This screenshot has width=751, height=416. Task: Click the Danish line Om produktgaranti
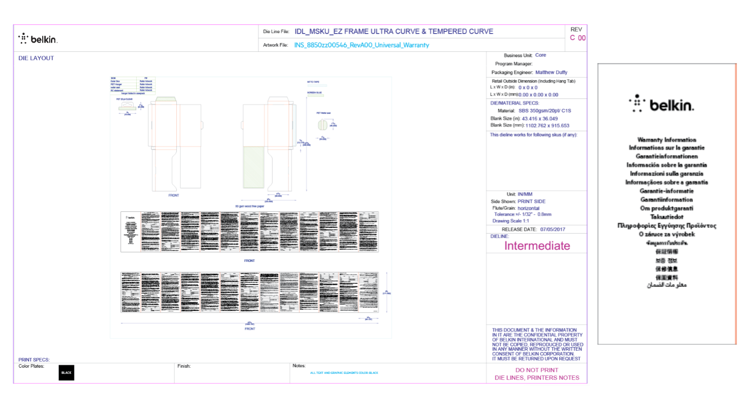(667, 208)
